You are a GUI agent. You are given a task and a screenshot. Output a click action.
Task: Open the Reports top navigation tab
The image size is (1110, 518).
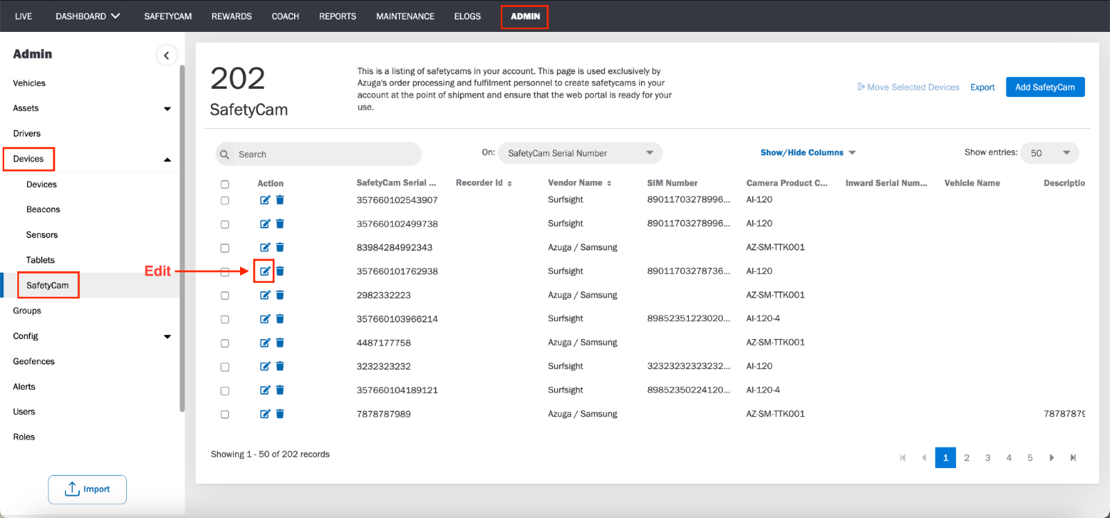coord(338,16)
